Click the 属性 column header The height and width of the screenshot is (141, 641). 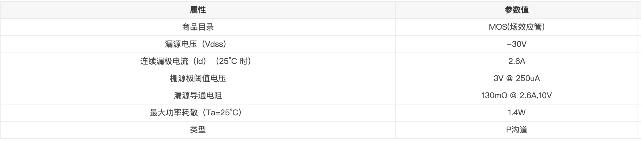click(198, 10)
